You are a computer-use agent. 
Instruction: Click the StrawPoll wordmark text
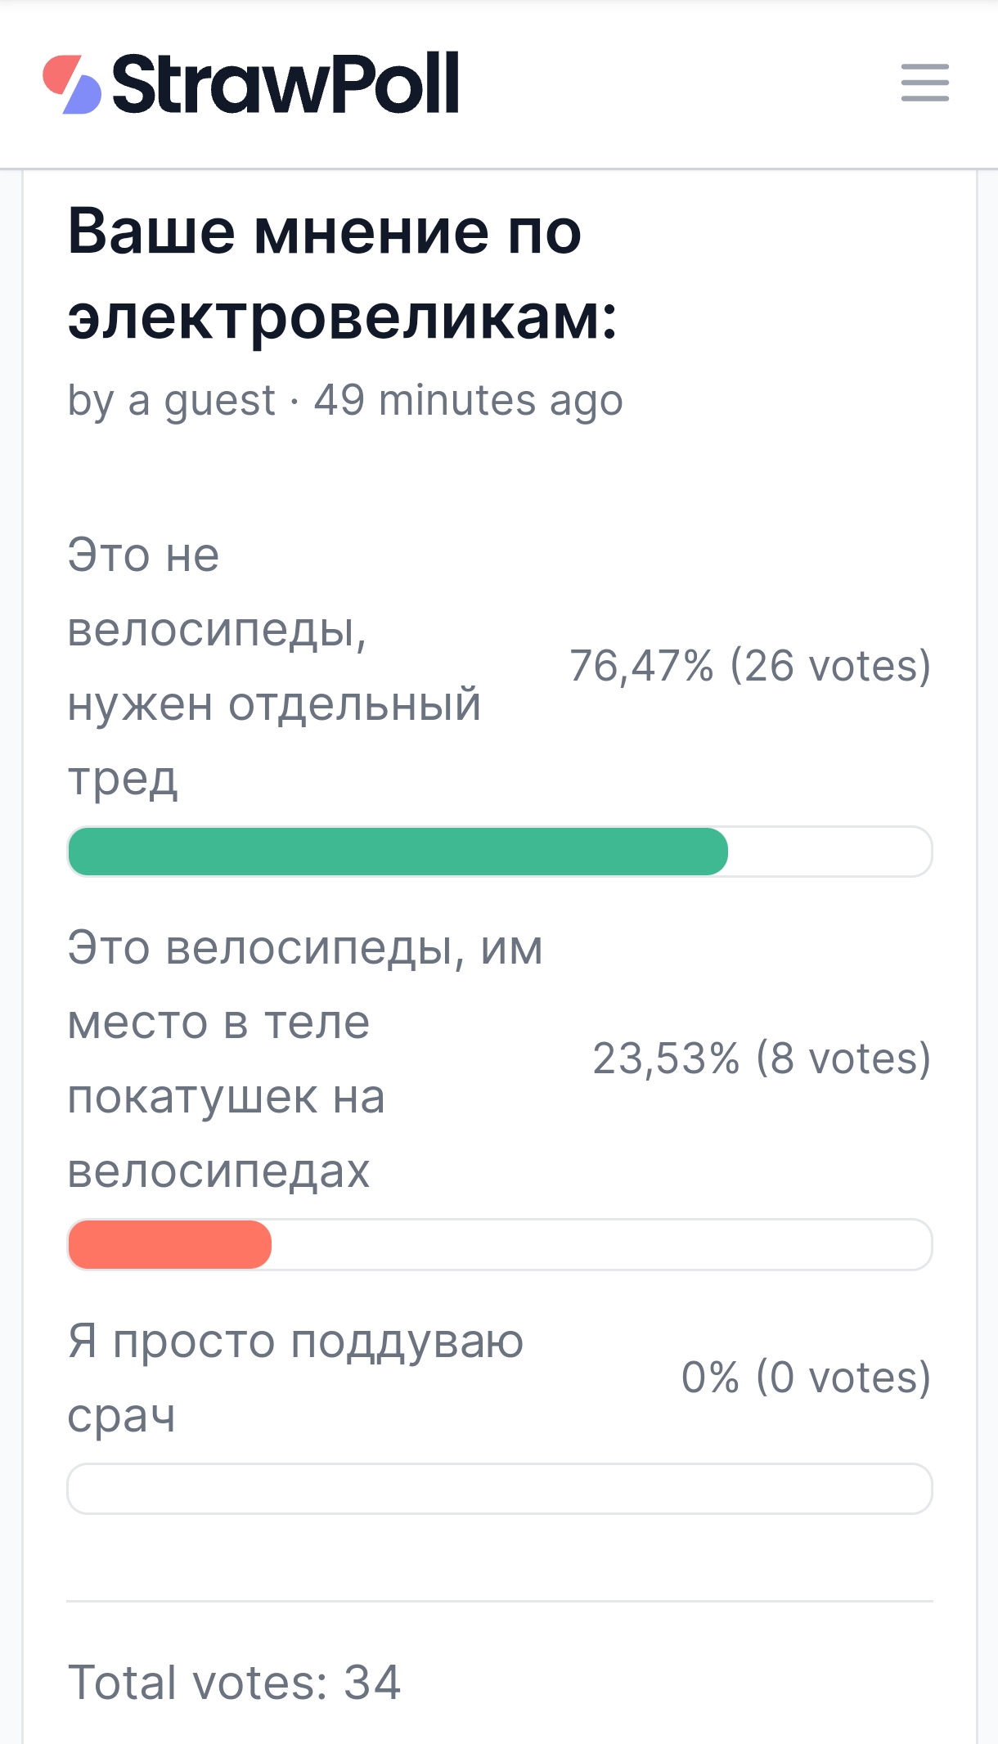click(x=285, y=84)
